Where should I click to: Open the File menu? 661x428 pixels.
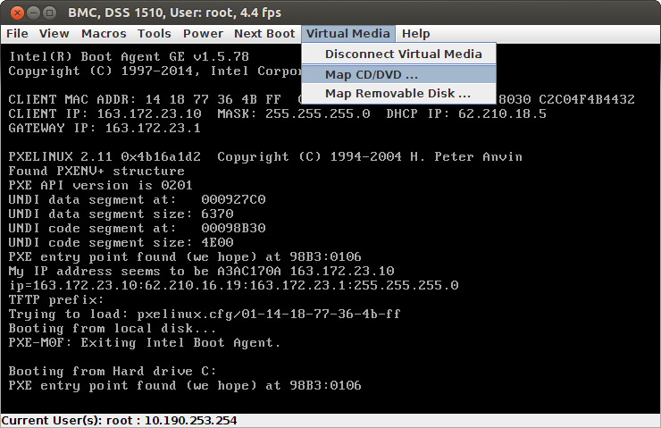click(x=17, y=34)
